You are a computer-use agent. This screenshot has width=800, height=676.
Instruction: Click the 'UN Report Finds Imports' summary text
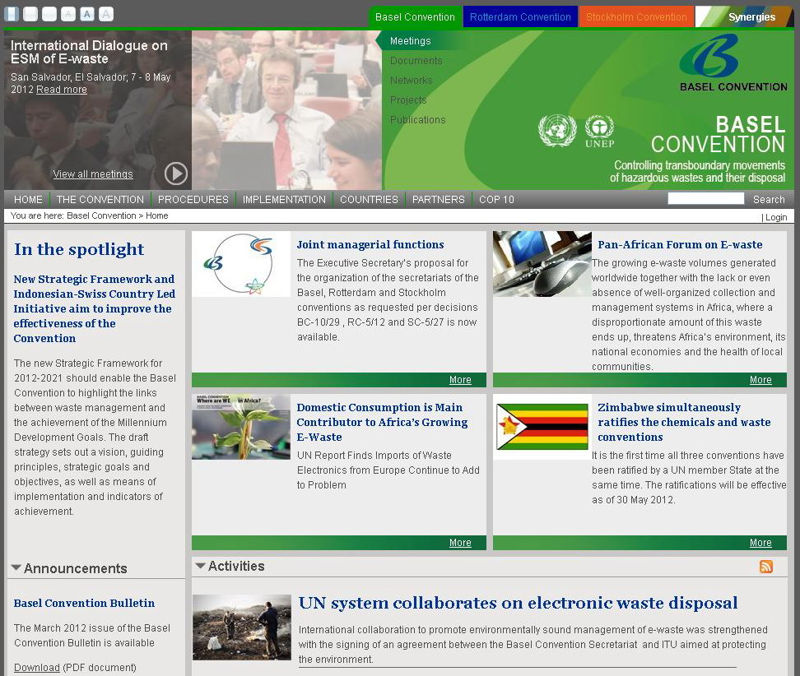pos(388,470)
